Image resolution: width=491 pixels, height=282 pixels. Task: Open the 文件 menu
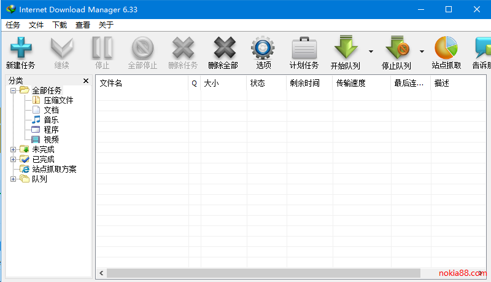[36, 25]
